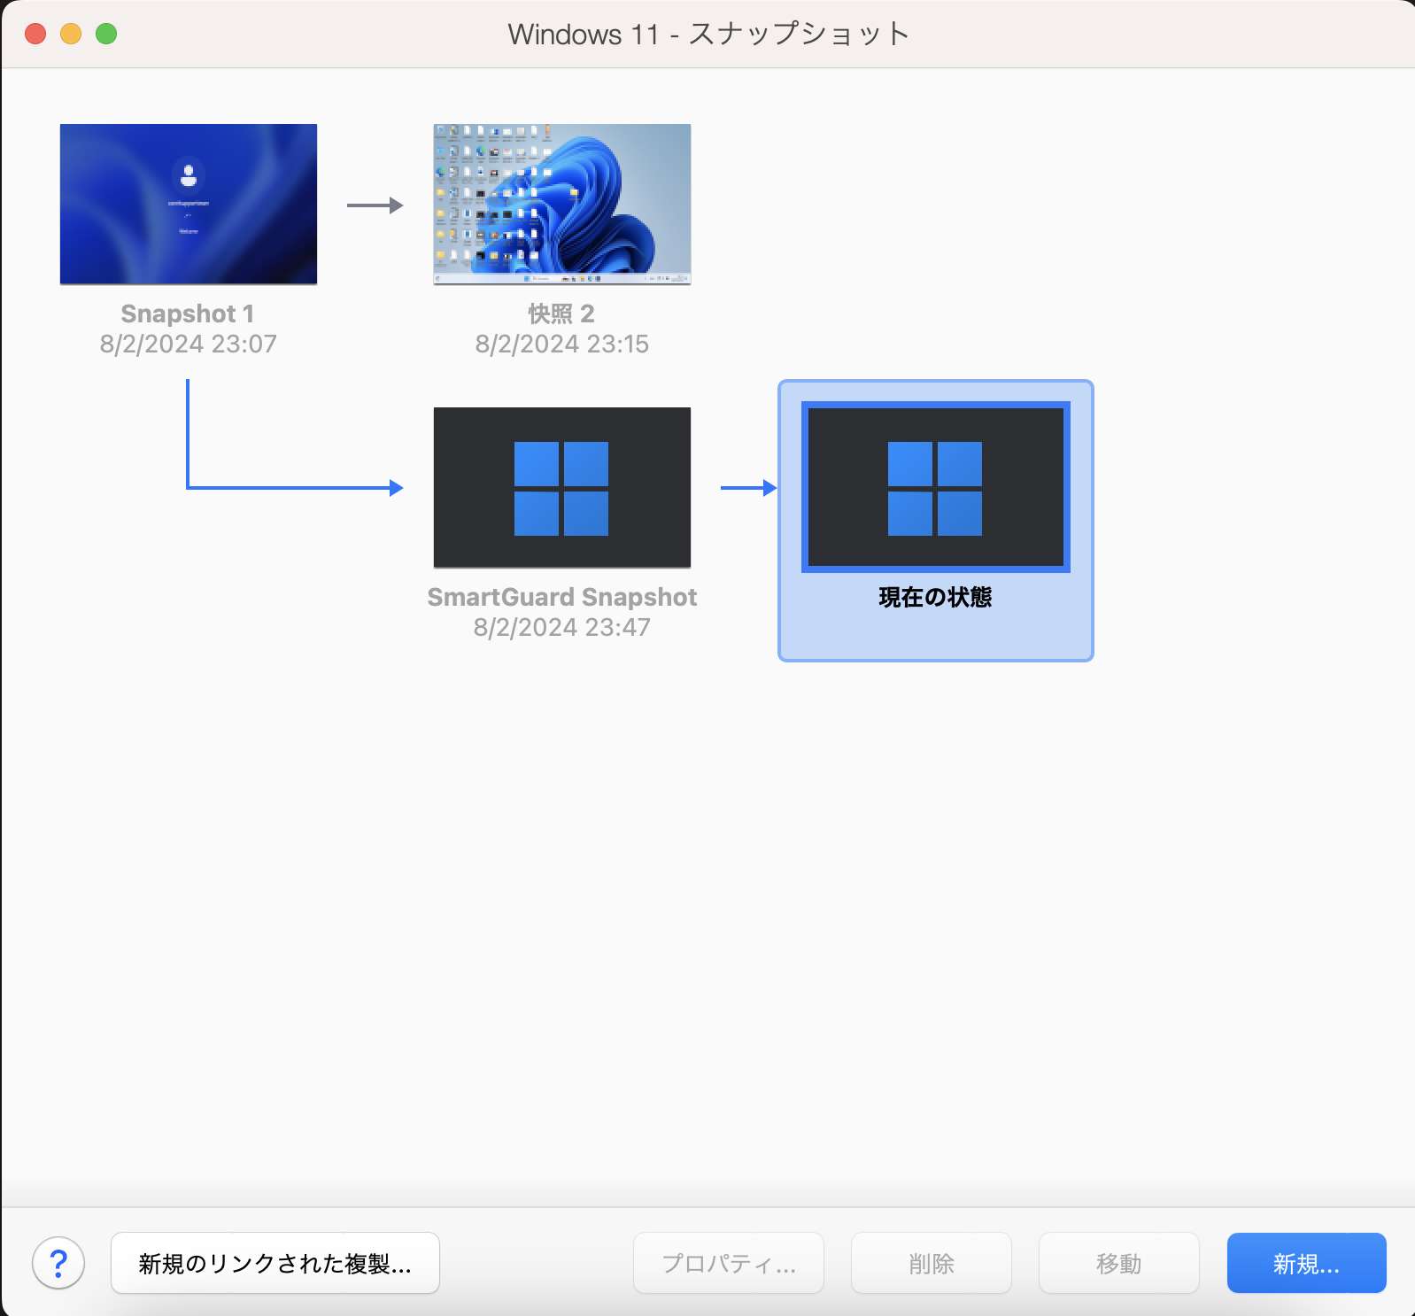
Task: Click the 移動 button
Action: [1118, 1263]
